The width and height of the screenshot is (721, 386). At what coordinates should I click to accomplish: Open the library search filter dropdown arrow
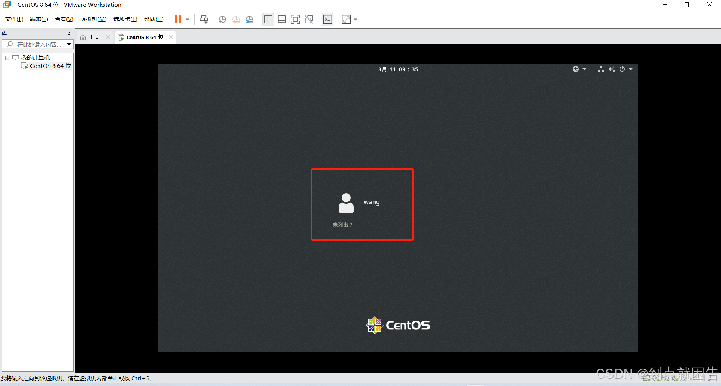pos(69,44)
